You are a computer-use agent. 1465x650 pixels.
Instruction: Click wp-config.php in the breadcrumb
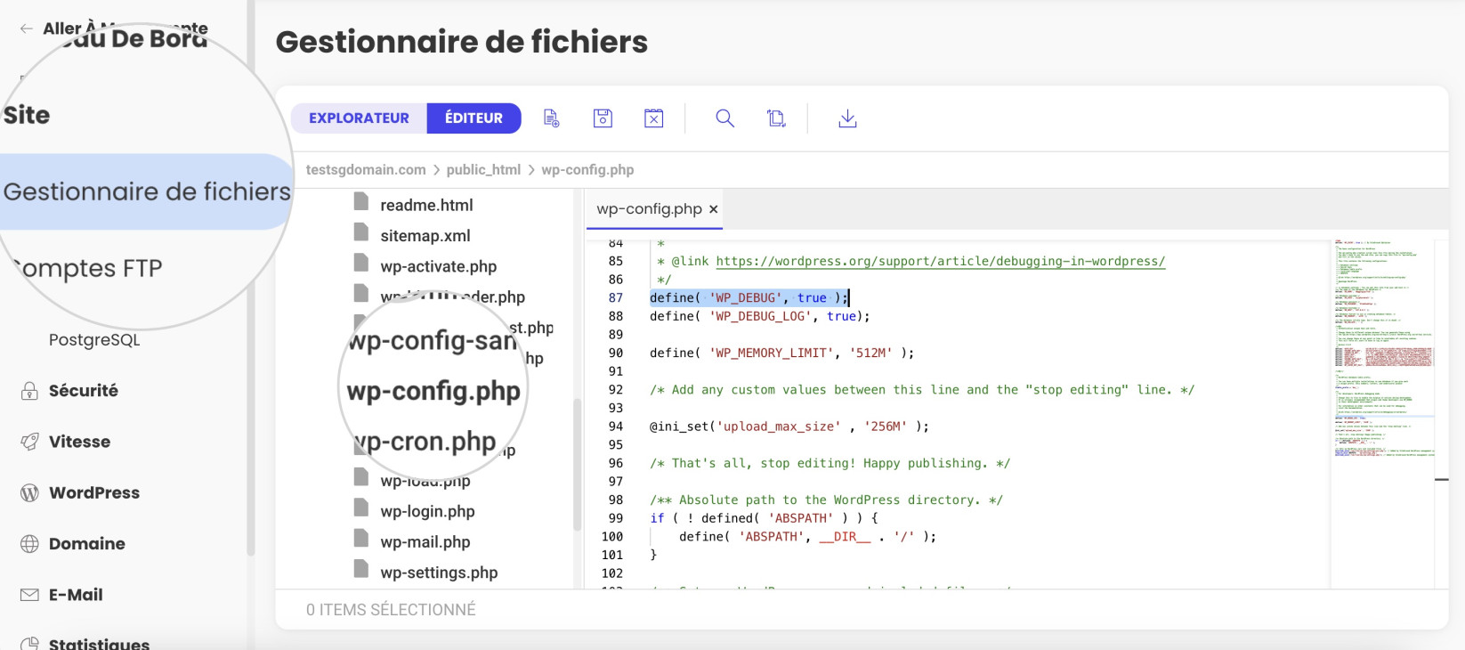[x=587, y=170]
